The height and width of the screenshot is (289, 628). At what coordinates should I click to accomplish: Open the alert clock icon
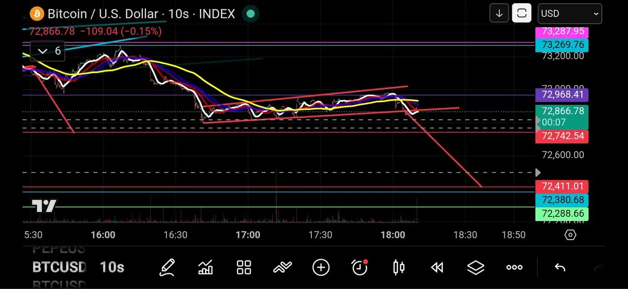pos(360,267)
